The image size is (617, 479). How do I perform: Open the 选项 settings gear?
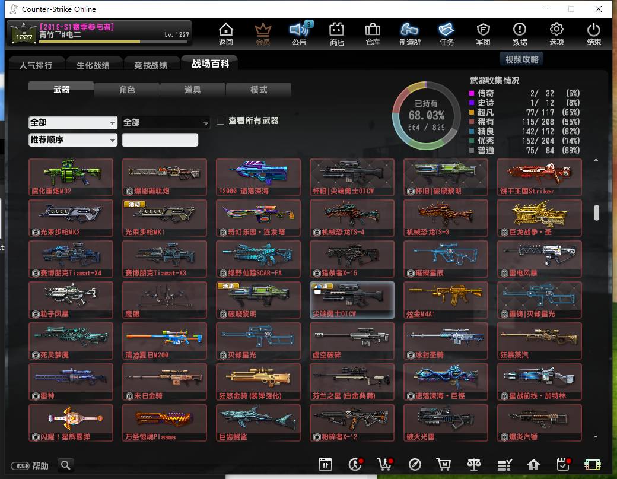[x=556, y=34]
